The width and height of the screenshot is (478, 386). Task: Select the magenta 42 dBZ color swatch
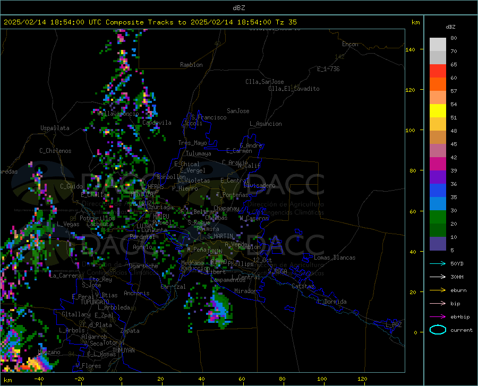pos(438,164)
